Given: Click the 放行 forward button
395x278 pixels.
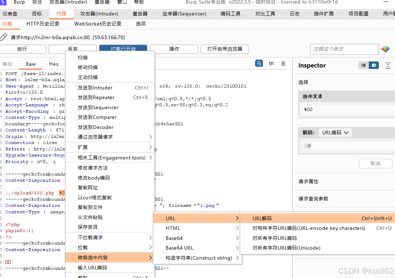Looking at the screenshot, I should [x=22, y=49].
